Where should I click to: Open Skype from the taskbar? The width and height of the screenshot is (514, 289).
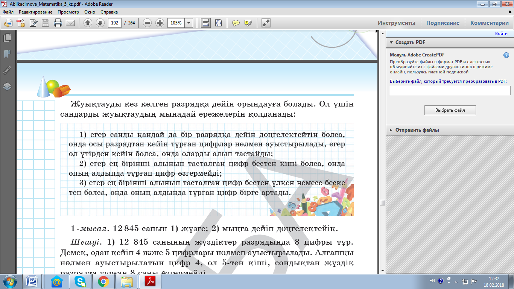click(x=80, y=281)
